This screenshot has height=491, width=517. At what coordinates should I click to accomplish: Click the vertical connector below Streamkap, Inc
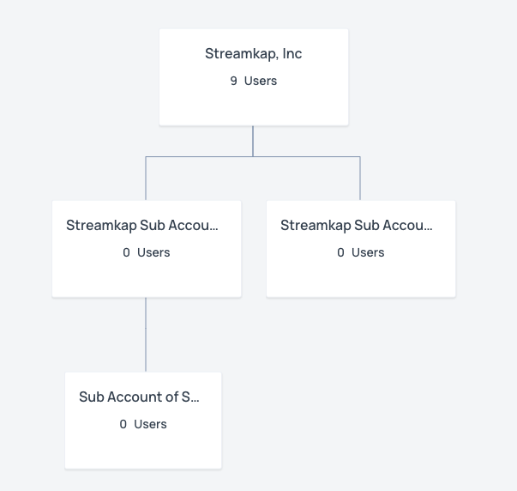[x=253, y=141]
